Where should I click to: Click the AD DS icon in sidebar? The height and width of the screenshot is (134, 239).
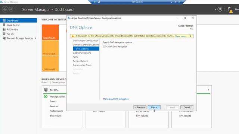(4, 34)
